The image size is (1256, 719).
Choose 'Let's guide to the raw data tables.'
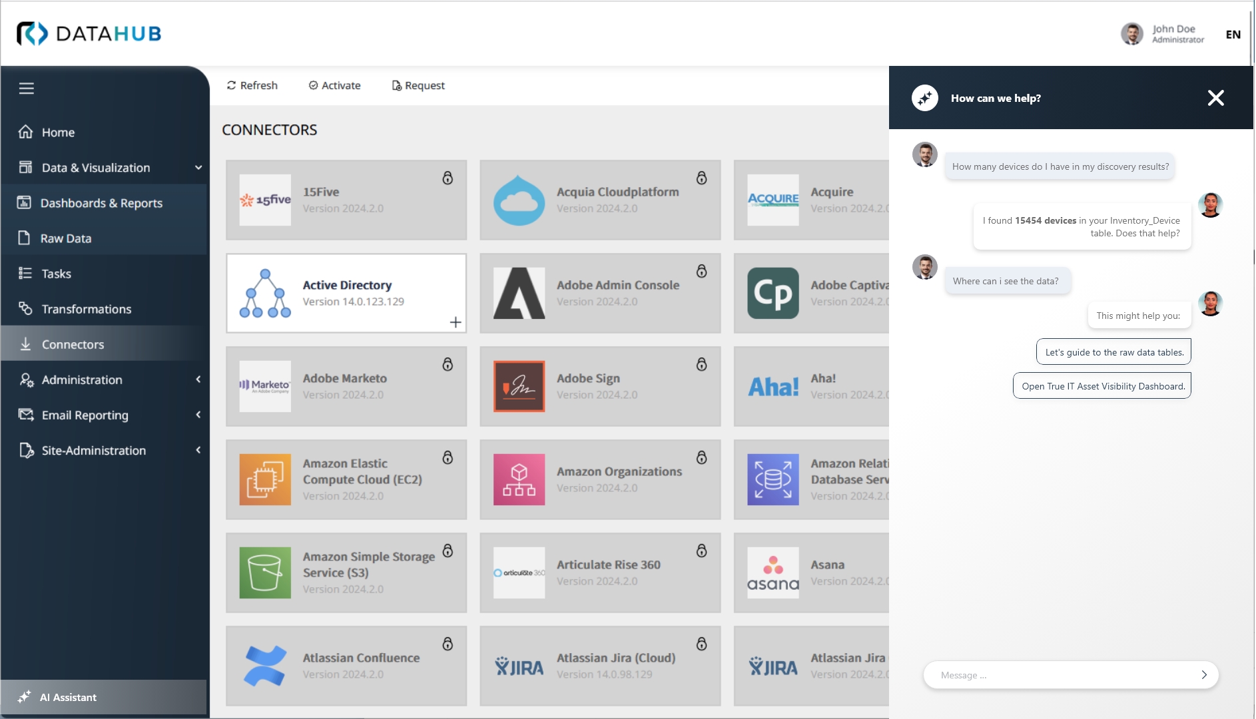pos(1113,352)
